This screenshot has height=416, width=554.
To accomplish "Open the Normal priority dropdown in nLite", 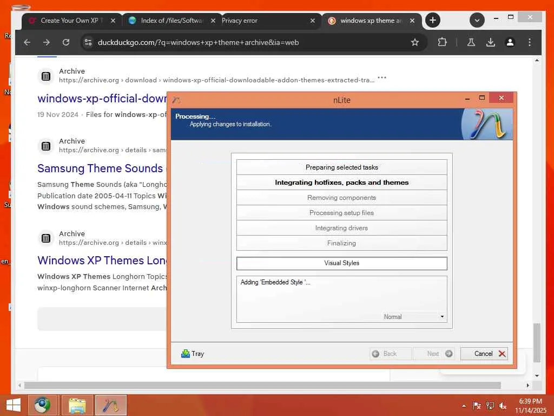I will [413, 316].
